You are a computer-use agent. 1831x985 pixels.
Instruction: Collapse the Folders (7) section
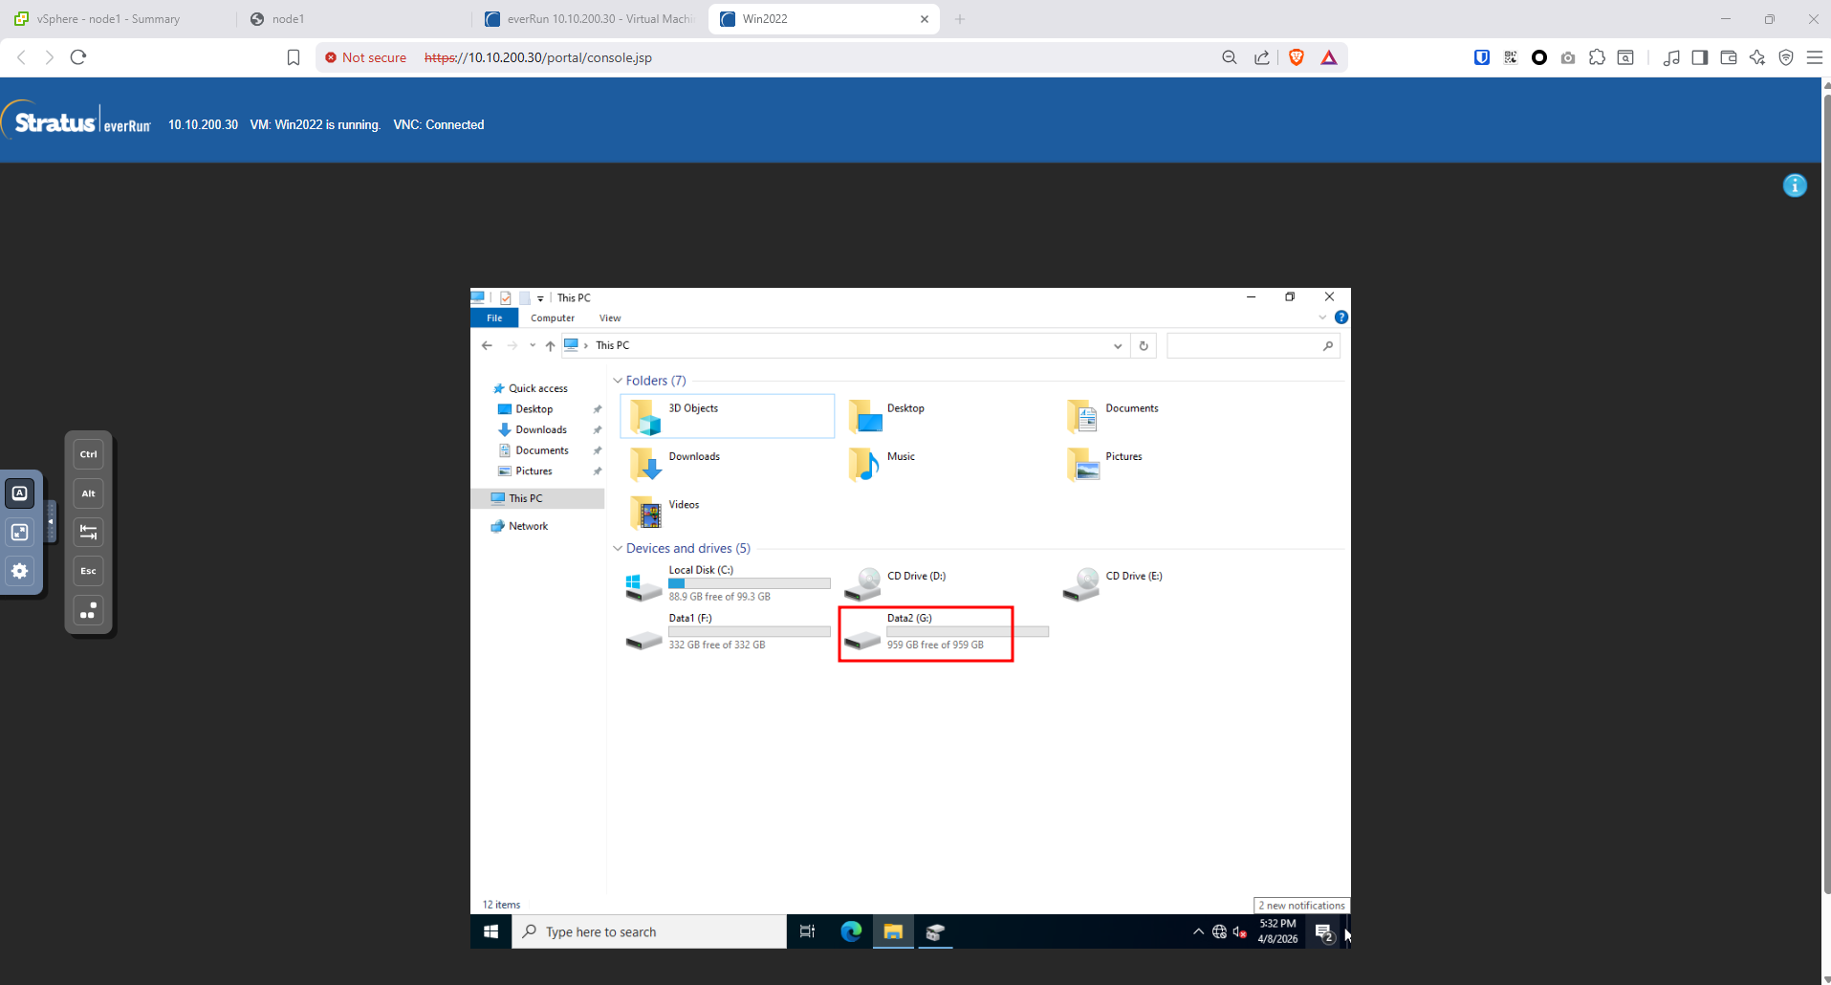618,381
